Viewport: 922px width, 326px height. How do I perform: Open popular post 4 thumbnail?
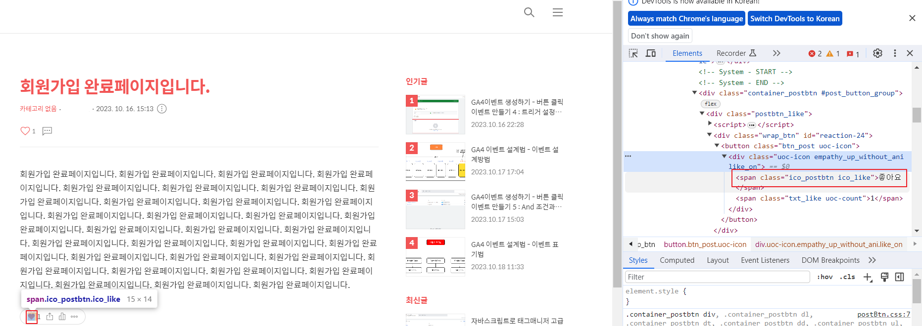436,257
